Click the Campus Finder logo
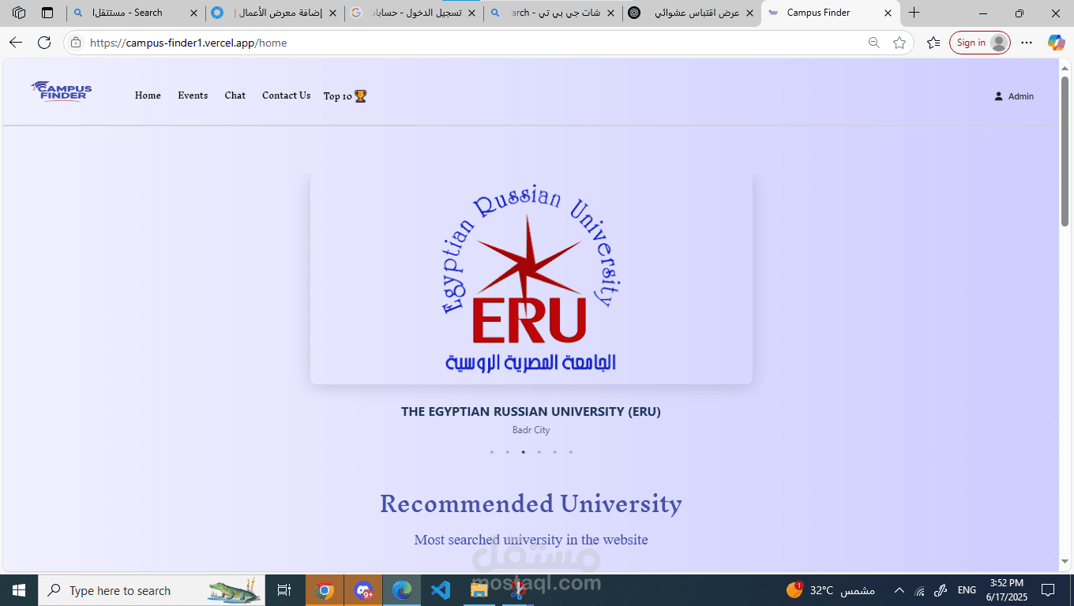1074x606 pixels. (62, 92)
